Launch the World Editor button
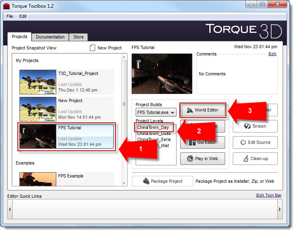 coord(202,110)
